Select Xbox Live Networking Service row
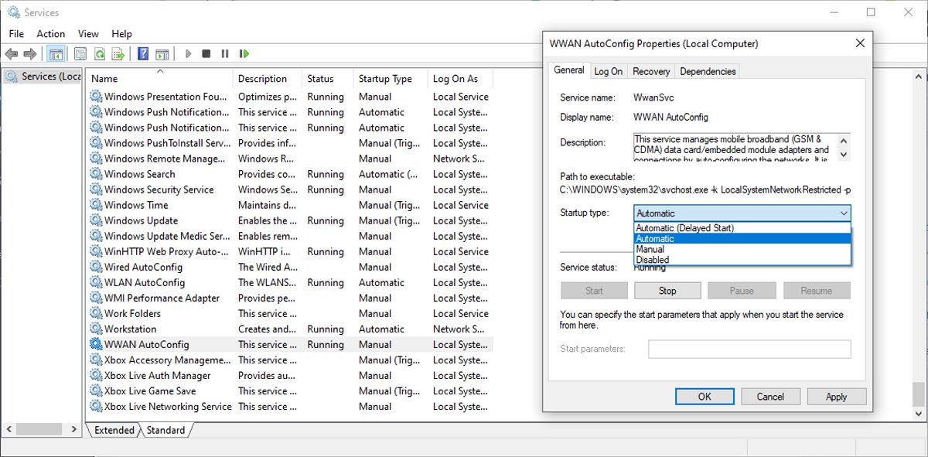This screenshot has width=928, height=457. click(290, 406)
